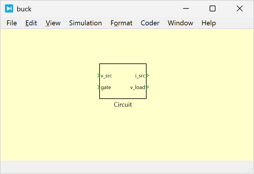The image size is (254, 174).
Task: Open the File menu
Action: pos(12,23)
